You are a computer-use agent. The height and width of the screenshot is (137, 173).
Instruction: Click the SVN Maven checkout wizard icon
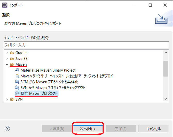17,88
